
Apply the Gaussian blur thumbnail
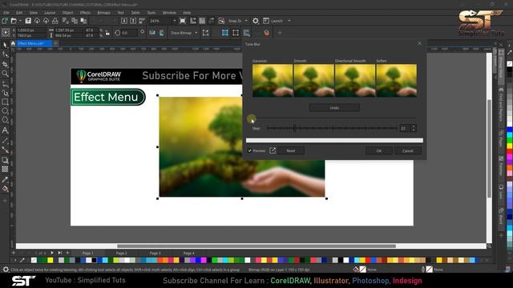tap(273, 80)
